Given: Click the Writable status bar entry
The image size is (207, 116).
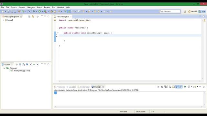Looking at the screenshot, I should (x=123, y=111).
